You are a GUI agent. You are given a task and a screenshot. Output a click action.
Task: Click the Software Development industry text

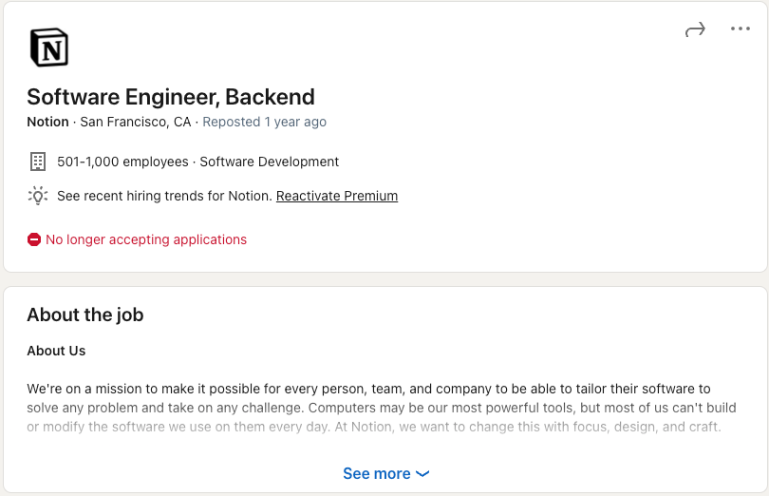point(270,162)
